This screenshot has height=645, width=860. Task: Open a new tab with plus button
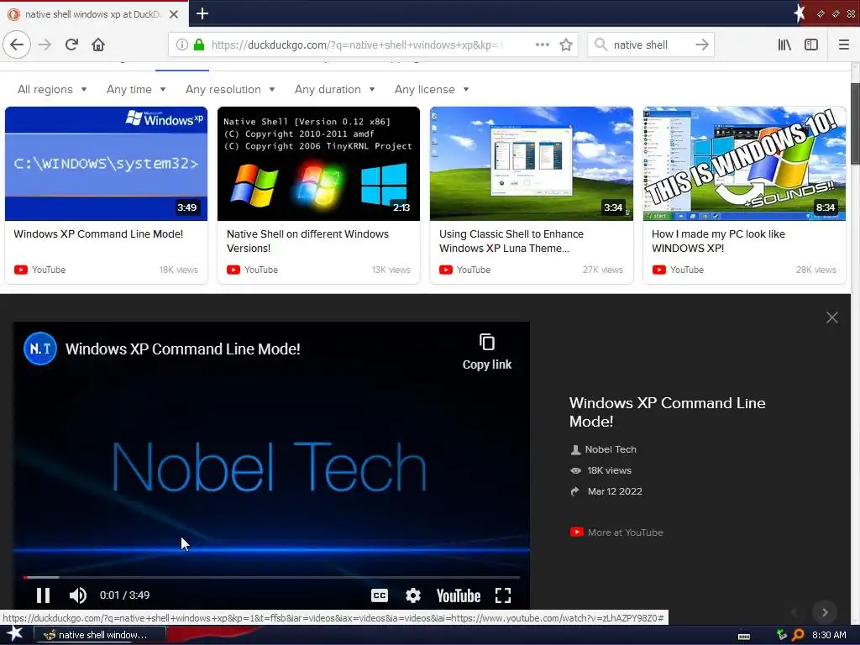click(202, 13)
